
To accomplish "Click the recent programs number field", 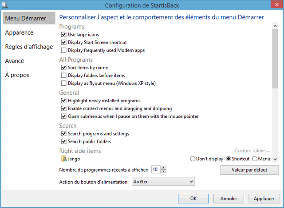I will [156, 169].
